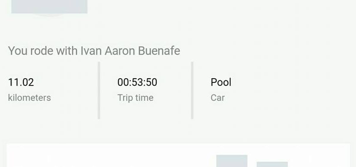Click the surname Buenafe in the heading
This screenshot has width=356, height=167.
(x=159, y=50)
